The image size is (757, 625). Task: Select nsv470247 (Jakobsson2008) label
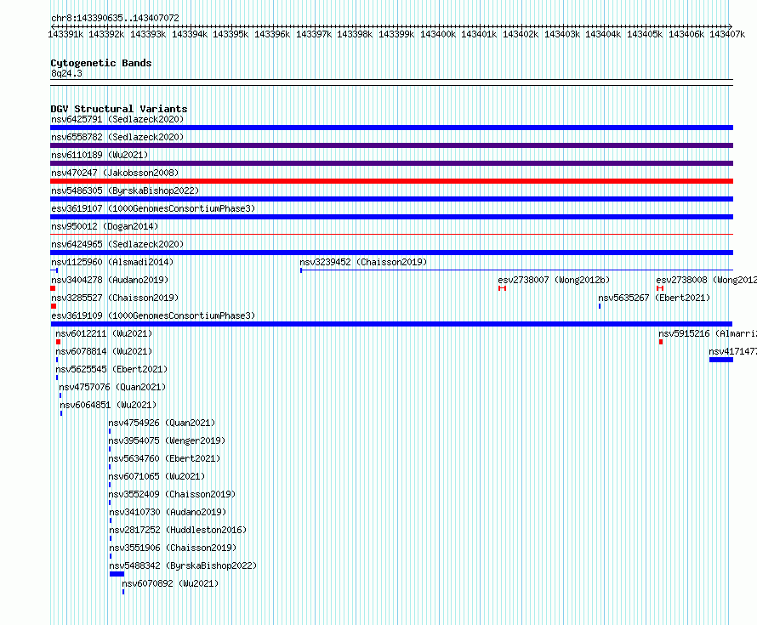[x=115, y=173]
